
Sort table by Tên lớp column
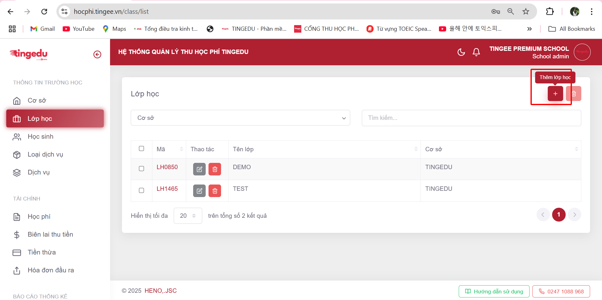tap(416, 149)
